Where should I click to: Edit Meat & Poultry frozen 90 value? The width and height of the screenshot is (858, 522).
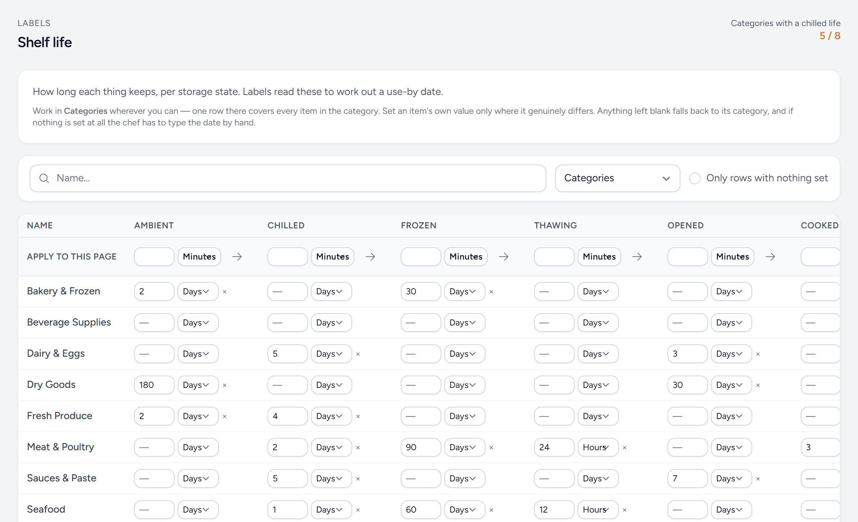pyautogui.click(x=421, y=447)
